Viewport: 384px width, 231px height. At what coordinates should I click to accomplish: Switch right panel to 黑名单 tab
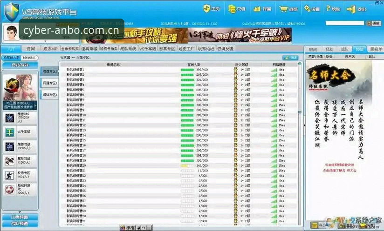(376, 49)
